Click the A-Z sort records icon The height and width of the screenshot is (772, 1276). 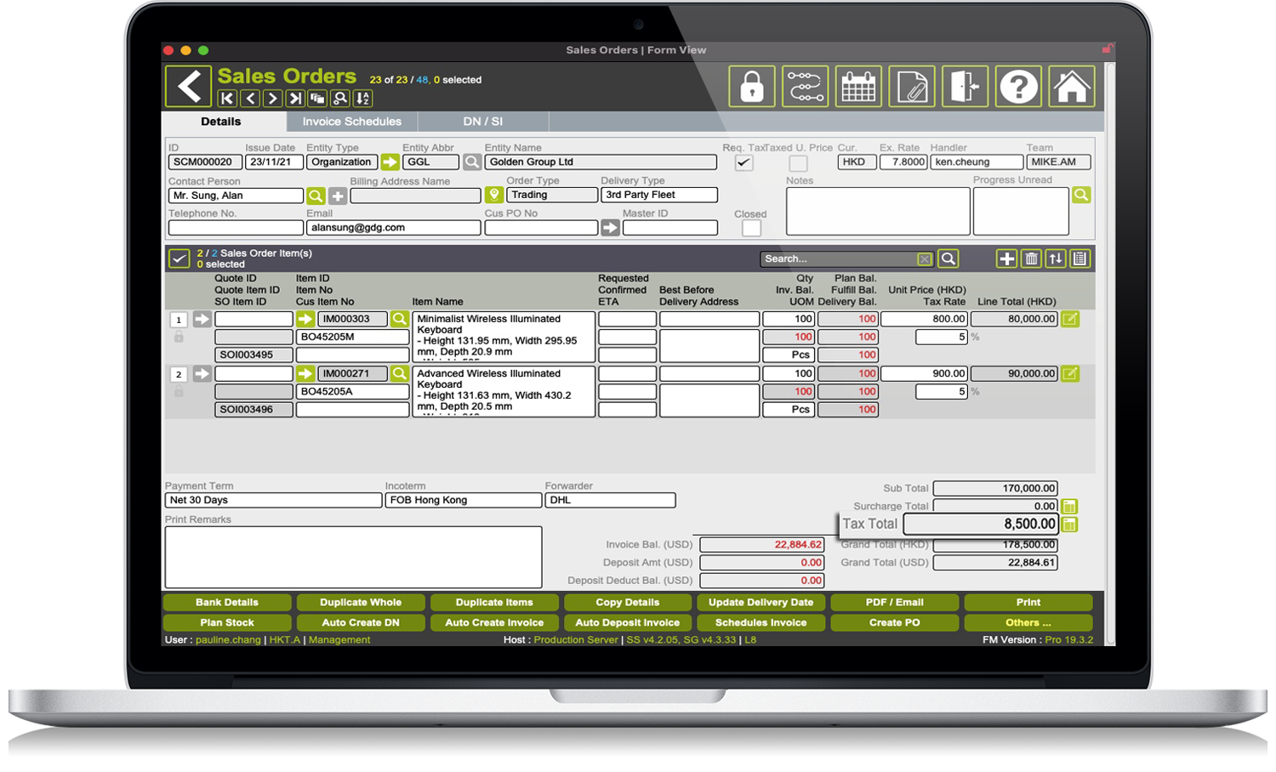[x=362, y=99]
